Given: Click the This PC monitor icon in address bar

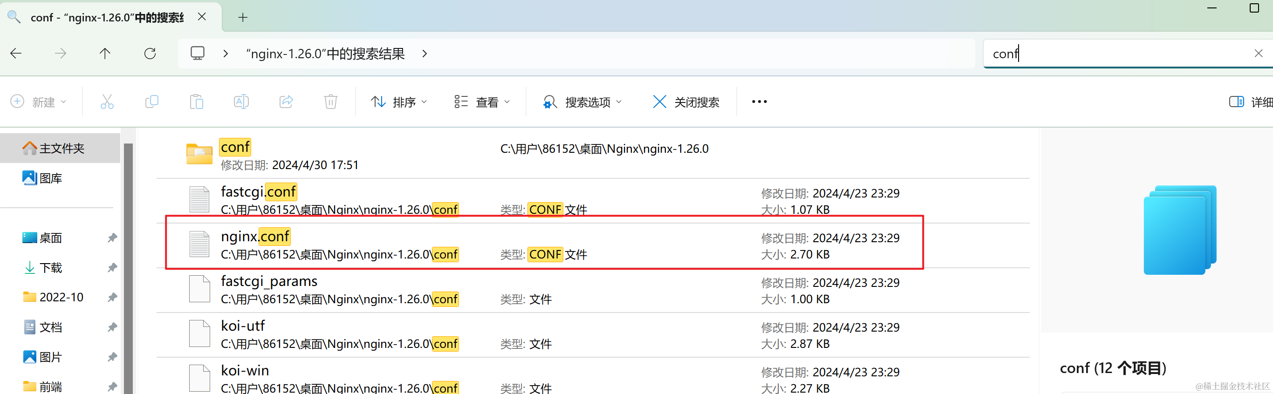Looking at the screenshot, I should click(x=198, y=53).
